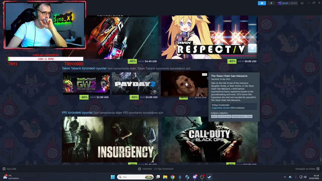
Task: Expand the SynoX account dropdown
Action: point(289,3)
